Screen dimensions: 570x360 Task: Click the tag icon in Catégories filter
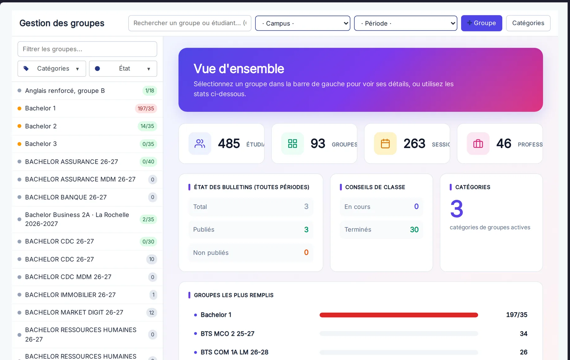(x=26, y=68)
